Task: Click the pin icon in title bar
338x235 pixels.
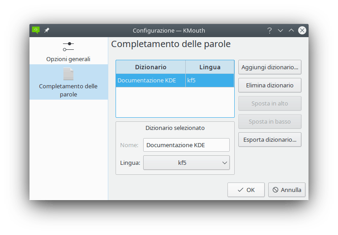Action: (x=47, y=30)
